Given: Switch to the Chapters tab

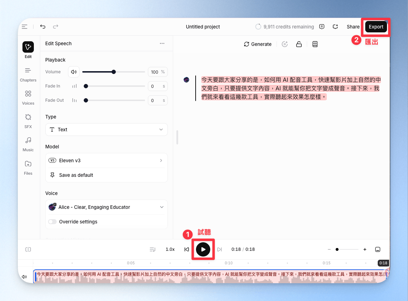Looking at the screenshot, I should 28,74.
